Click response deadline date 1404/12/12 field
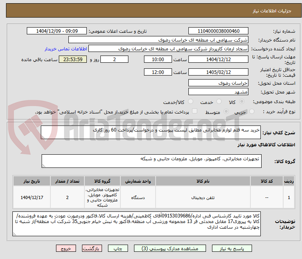This screenshot has width=302, height=259. [x=218, y=59]
